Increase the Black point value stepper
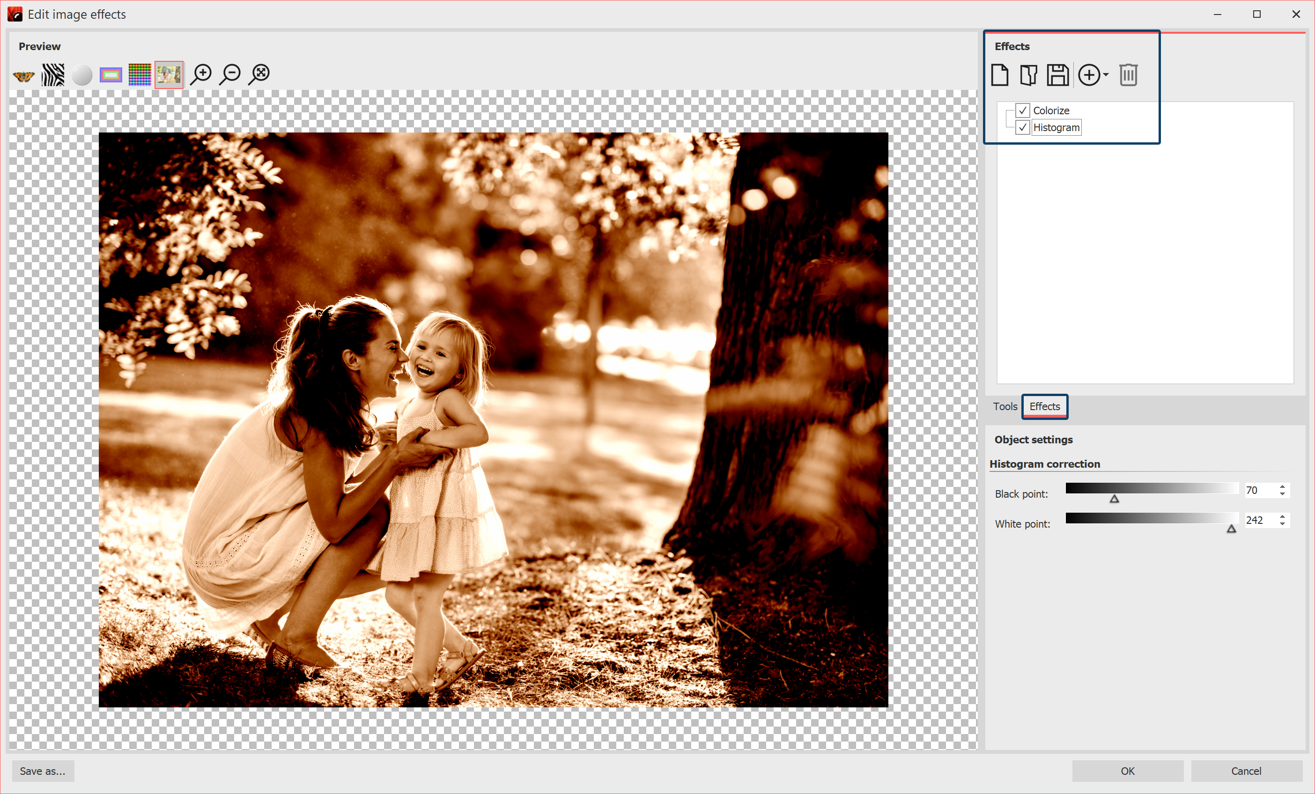The height and width of the screenshot is (794, 1315). 1282,486
